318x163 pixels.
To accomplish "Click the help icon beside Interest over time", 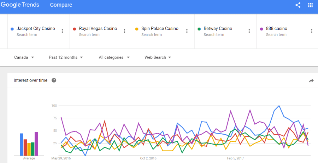I will [54, 80].
